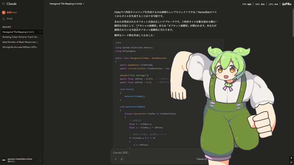The height and width of the screenshot is (165, 294).
Task: Click the GM user avatar
Action: tap(4, 160)
